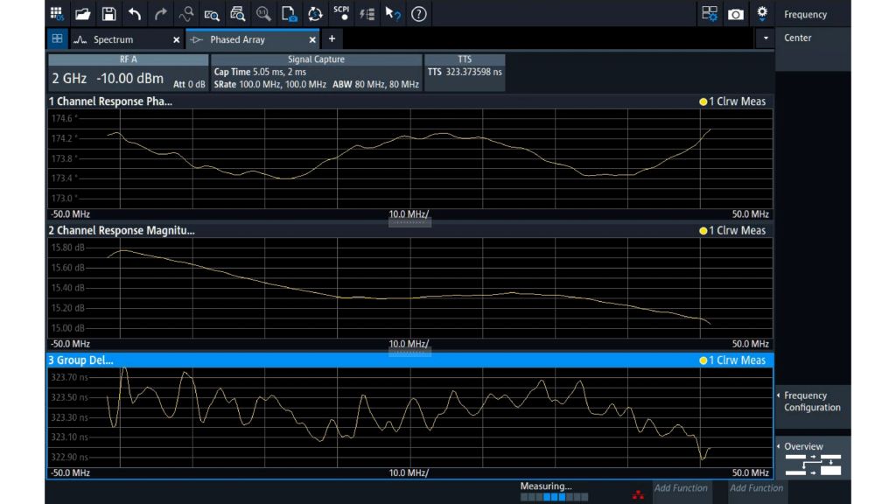Click the 1 Clrw Meas label in Group Delay window
Viewport: 896px width, 504px height.
(737, 360)
